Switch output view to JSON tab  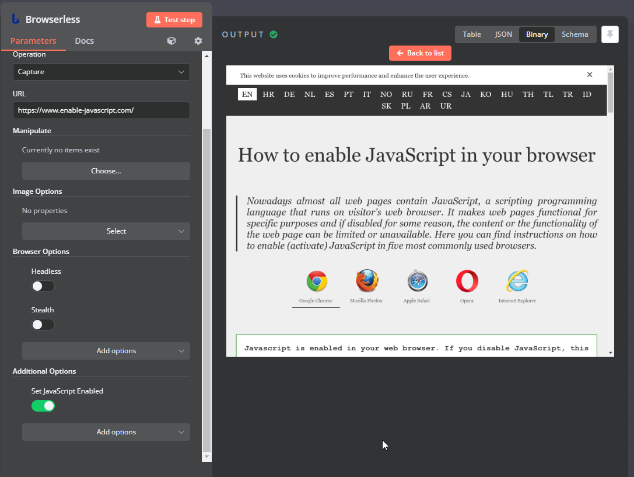click(503, 34)
